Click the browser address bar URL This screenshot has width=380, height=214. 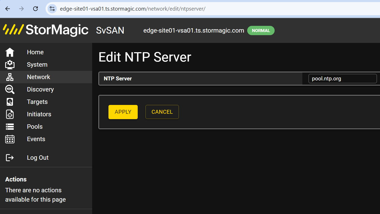point(133,9)
